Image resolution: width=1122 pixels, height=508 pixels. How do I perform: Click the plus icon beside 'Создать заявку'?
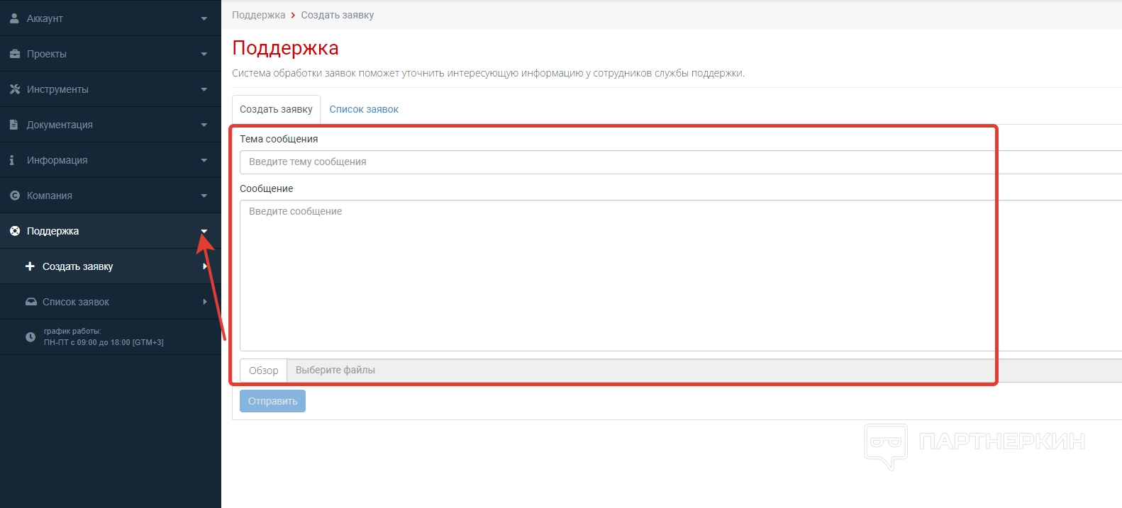[x=30, y=266]
